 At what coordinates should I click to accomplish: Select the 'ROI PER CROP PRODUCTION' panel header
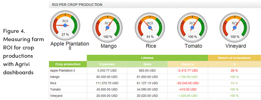[x=155, y=5]
